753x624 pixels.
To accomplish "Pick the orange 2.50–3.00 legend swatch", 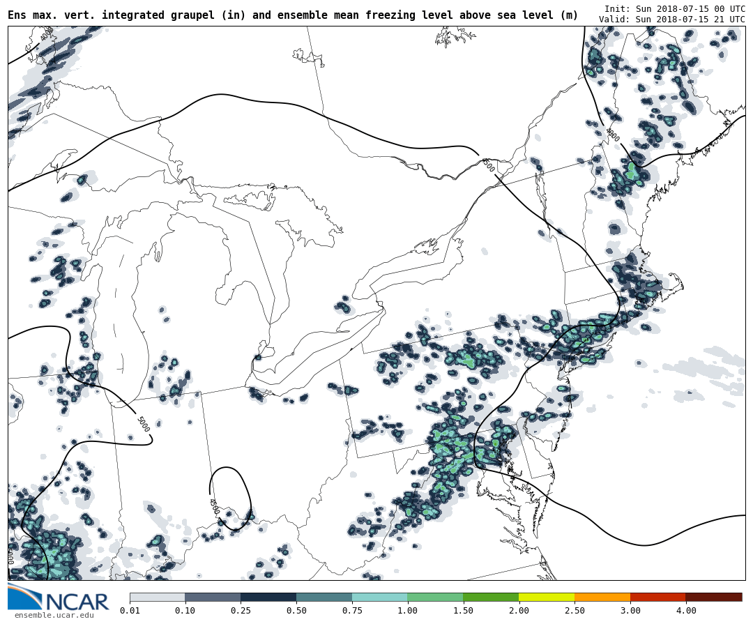I will coord(602,597).
